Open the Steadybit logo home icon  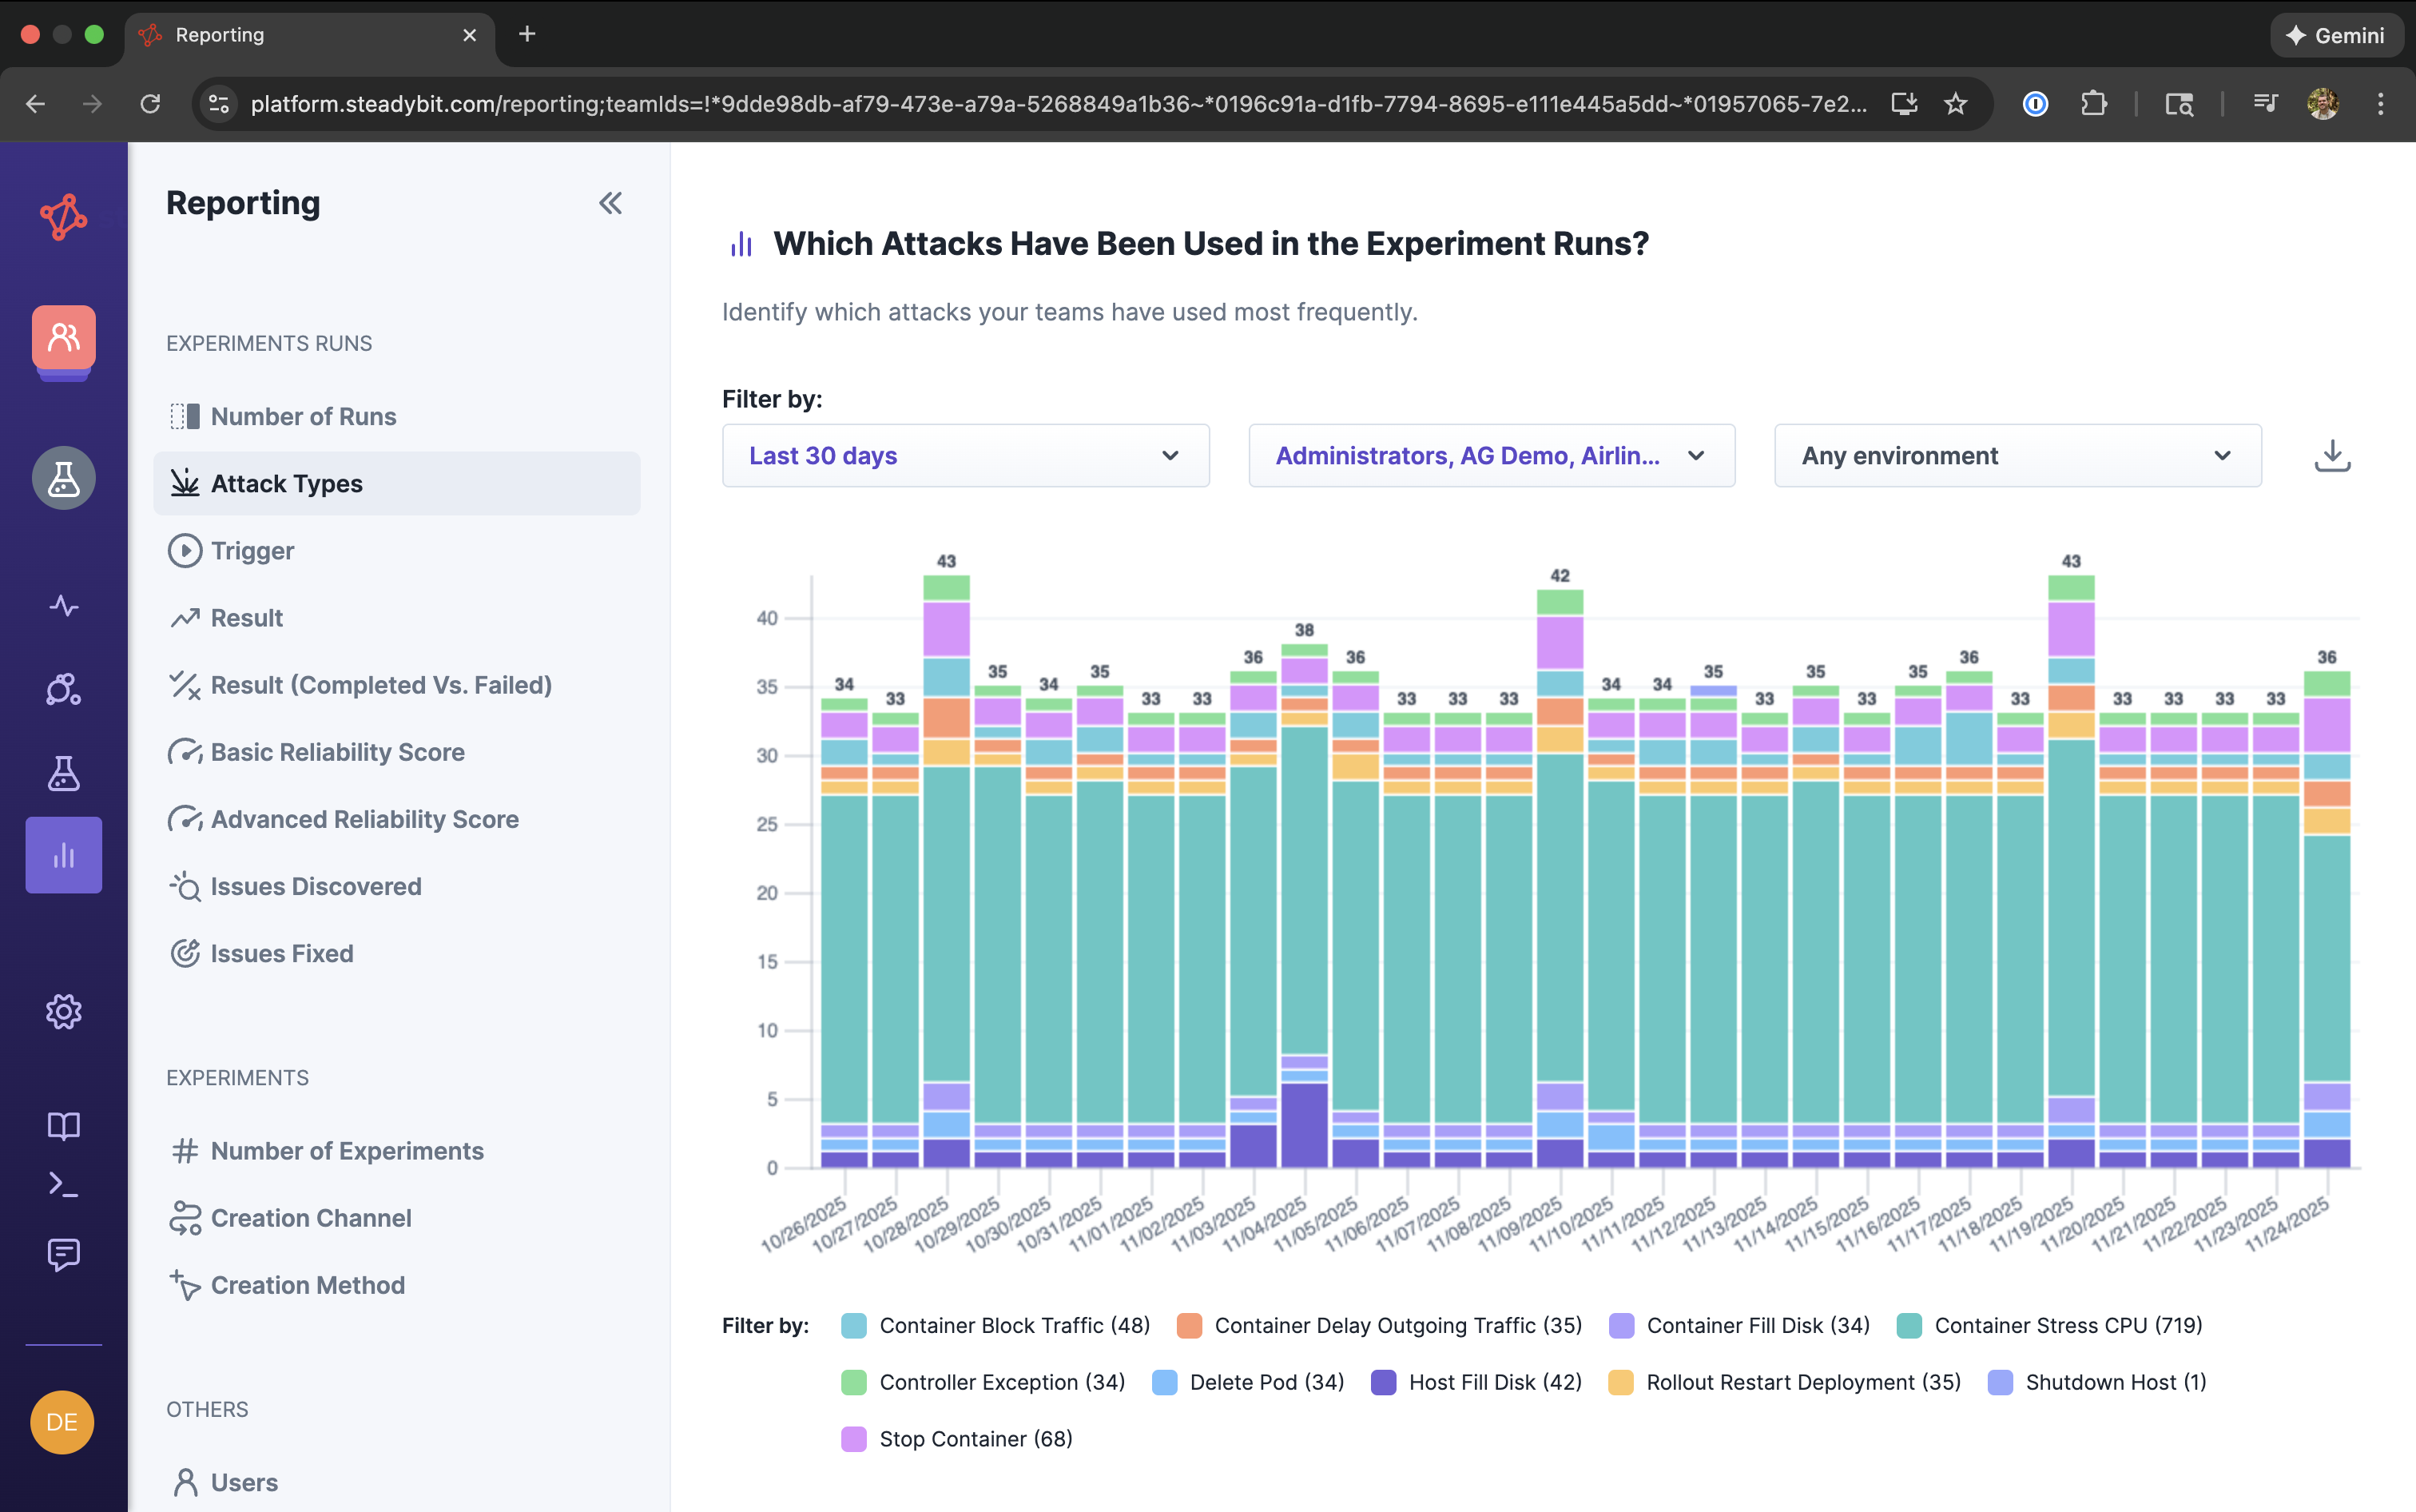point(63,216)
